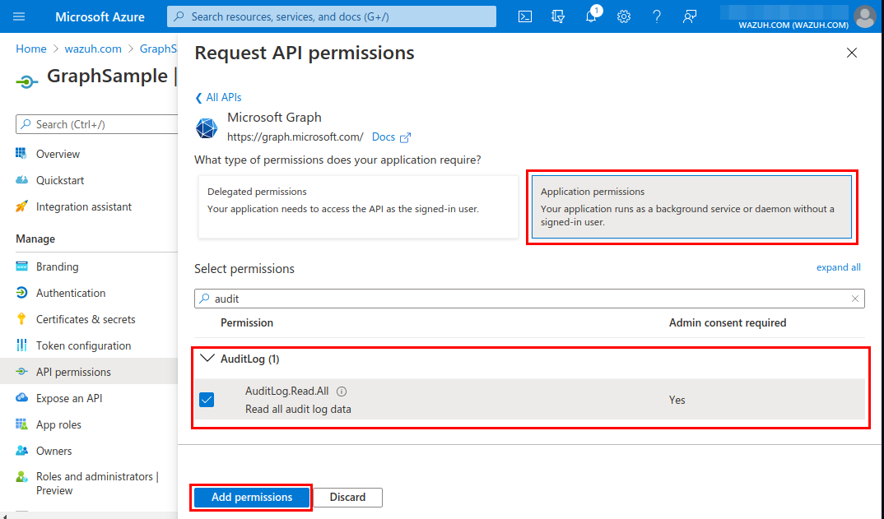Open the Azure portal hamburger menu

(x=19, y=16)
